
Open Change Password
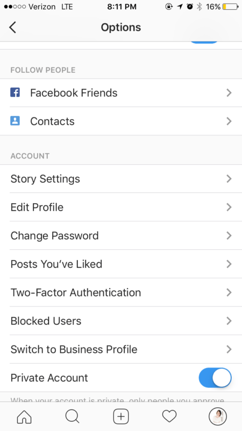pos(121,235)
